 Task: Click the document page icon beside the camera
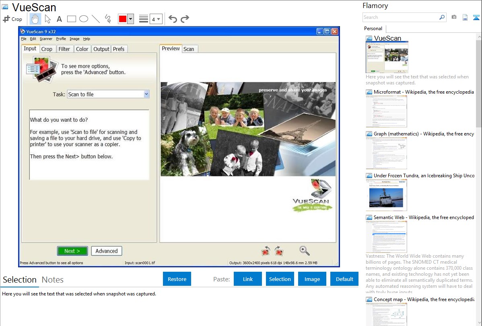point(465,17)
